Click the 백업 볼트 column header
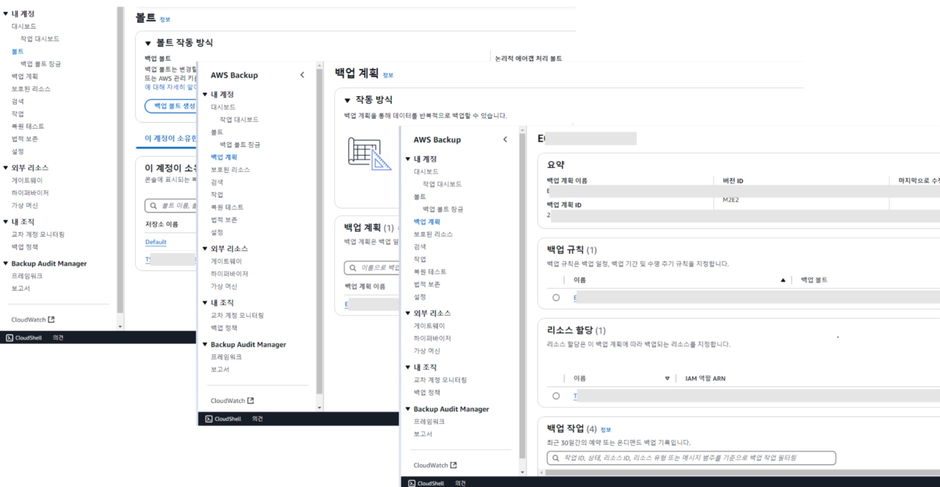The image size is (940, 487). 814,280
